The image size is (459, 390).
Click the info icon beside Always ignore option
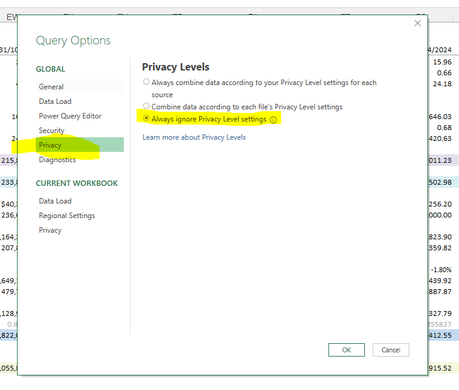tap(273, 120)
